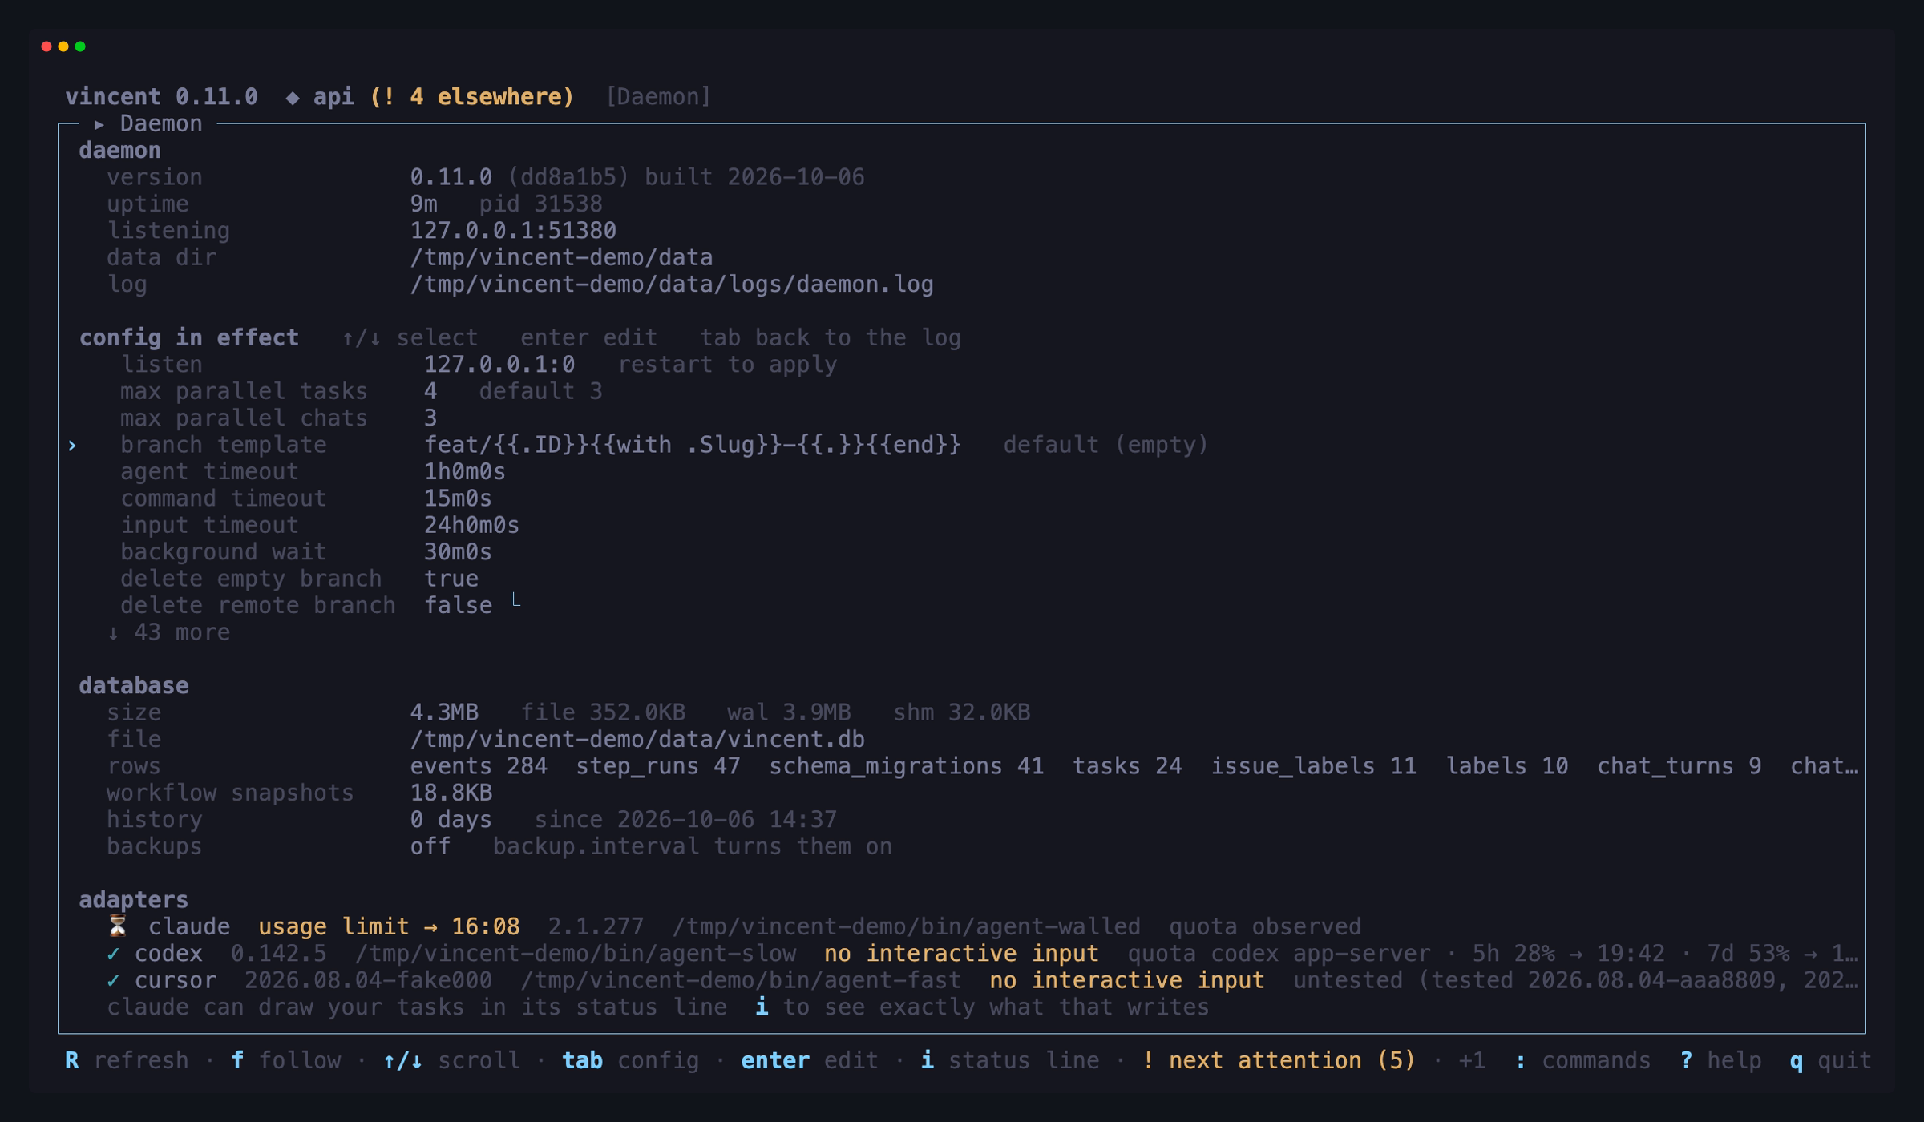The image size is (1924, 1122).
Task: Expand the Daemon panel triangle
Action: 99,124
